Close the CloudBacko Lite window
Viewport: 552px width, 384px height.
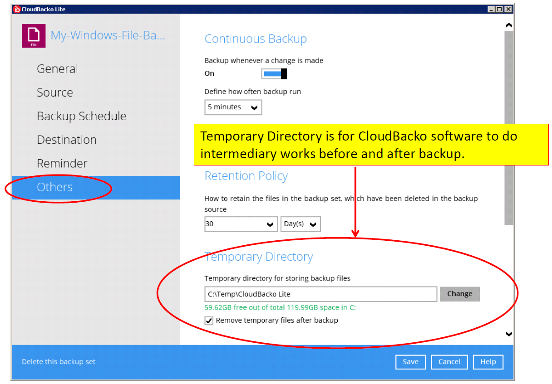(508, 9)
